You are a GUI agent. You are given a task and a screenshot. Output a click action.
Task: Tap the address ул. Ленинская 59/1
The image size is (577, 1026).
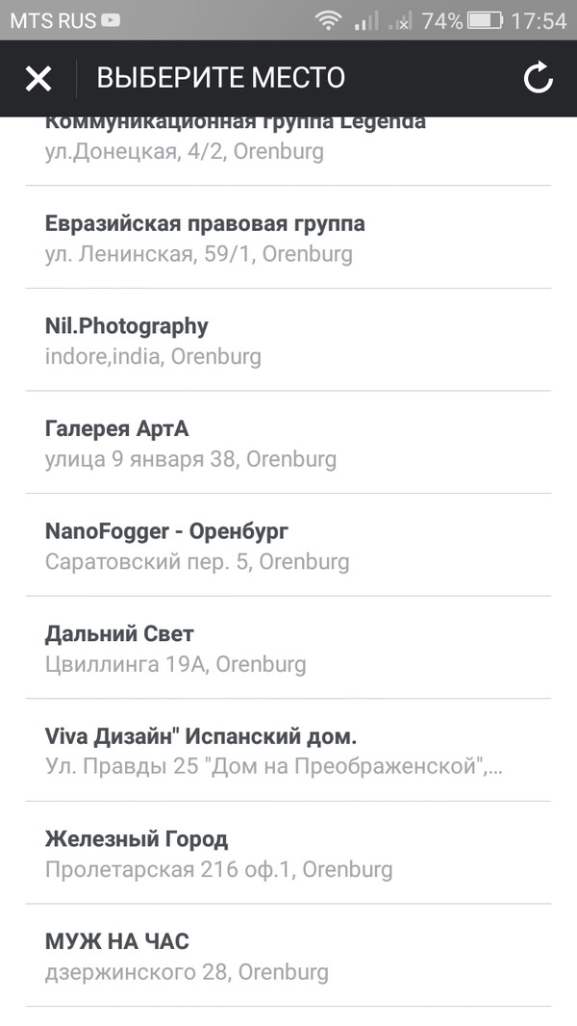pyautogui.click(x=199, y=254)
